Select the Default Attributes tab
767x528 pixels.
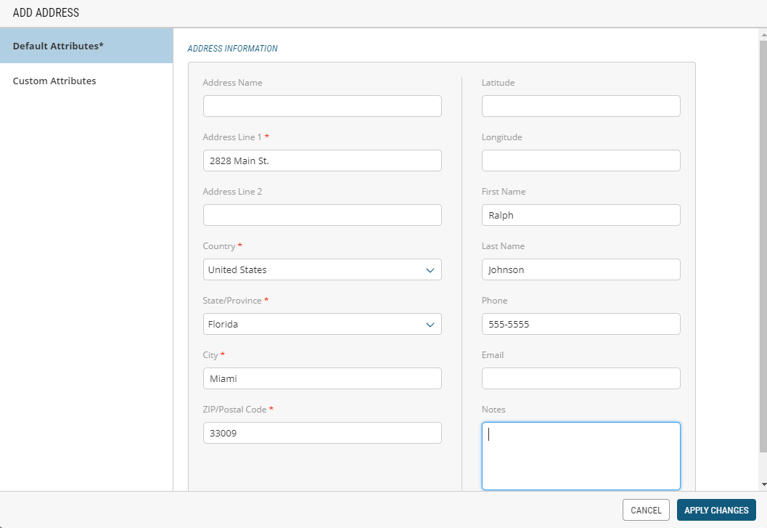[58, 46]
